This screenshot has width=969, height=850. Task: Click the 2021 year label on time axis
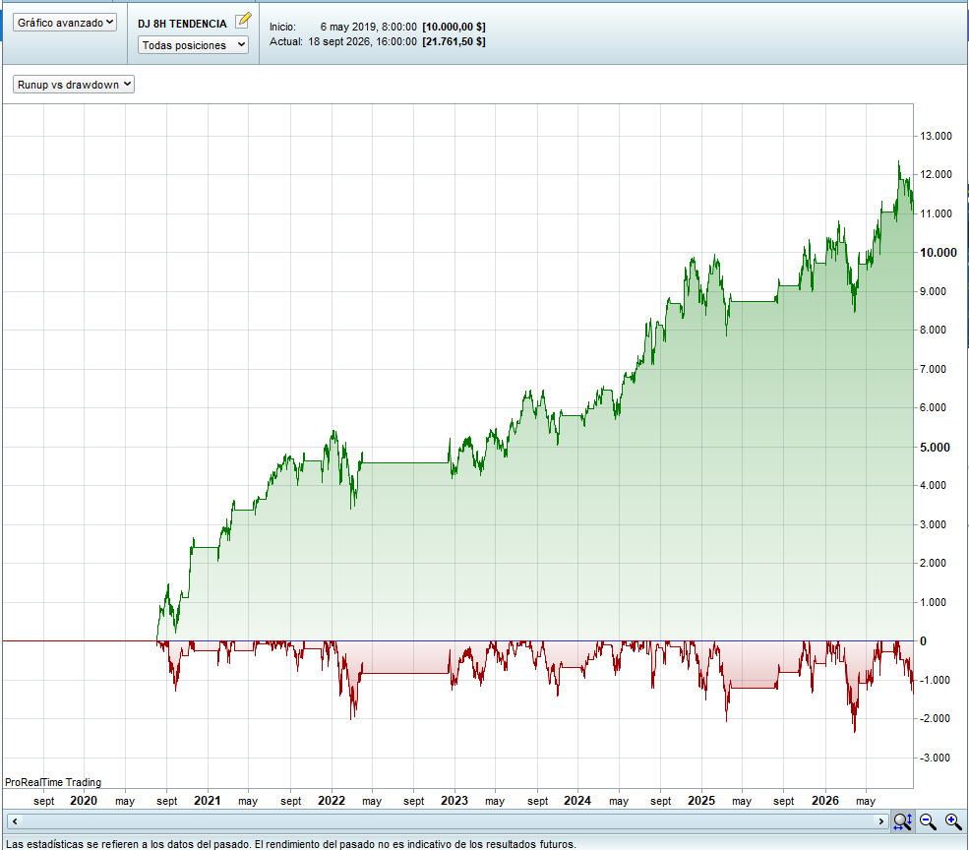point(207,801)
